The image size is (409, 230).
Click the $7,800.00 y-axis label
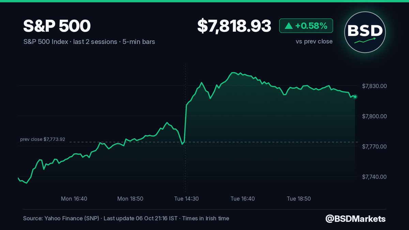[x=374, y=117]
